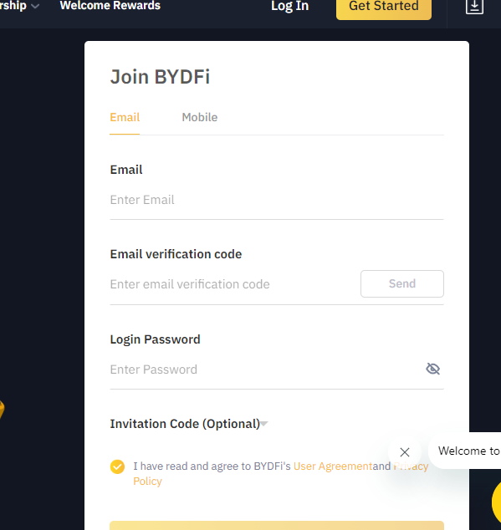Click the download app icon in header
This screenshot has width=501, height=530.
pyautogui.click(x=474, y=6)
